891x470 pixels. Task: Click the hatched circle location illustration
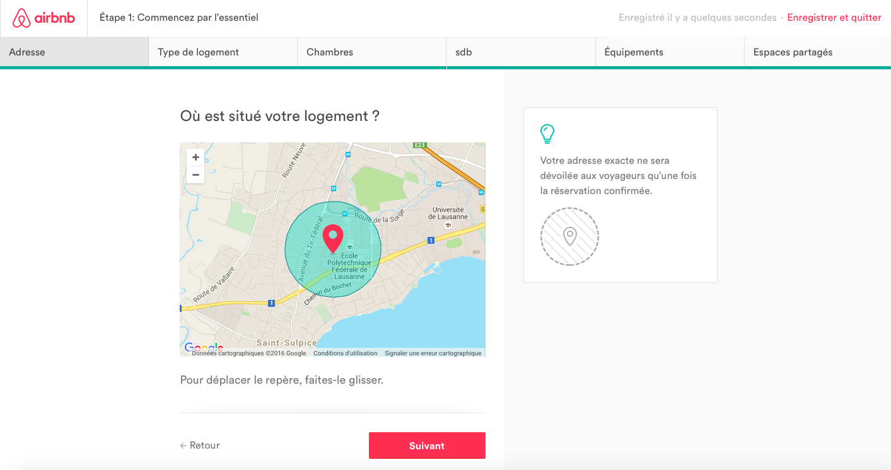coord(569,236)
